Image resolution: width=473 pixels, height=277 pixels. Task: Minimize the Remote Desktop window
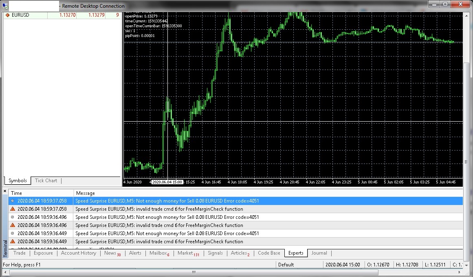pyautogui.click(x=434, y=4)
